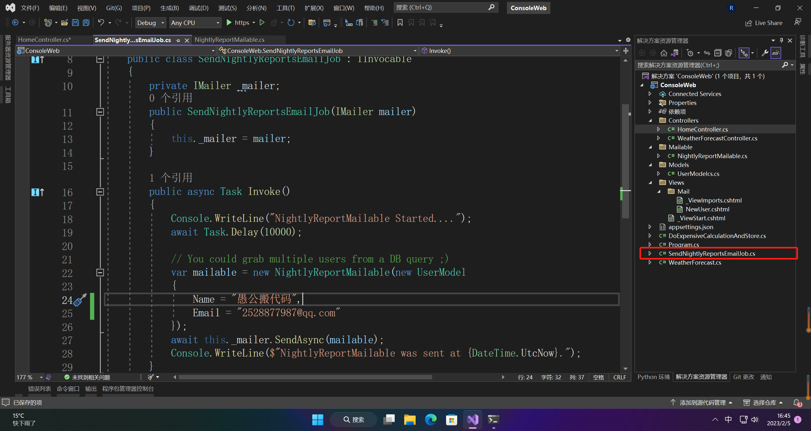Open the 调试(D) menu
Viewport: 811px width, 431px height.
pyautogui.click(x=198, y=8)
